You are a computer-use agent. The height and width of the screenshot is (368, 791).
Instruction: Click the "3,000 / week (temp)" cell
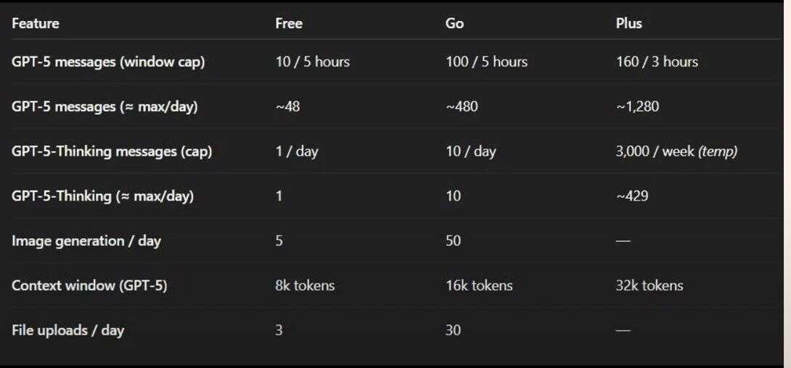click(676, 151)
